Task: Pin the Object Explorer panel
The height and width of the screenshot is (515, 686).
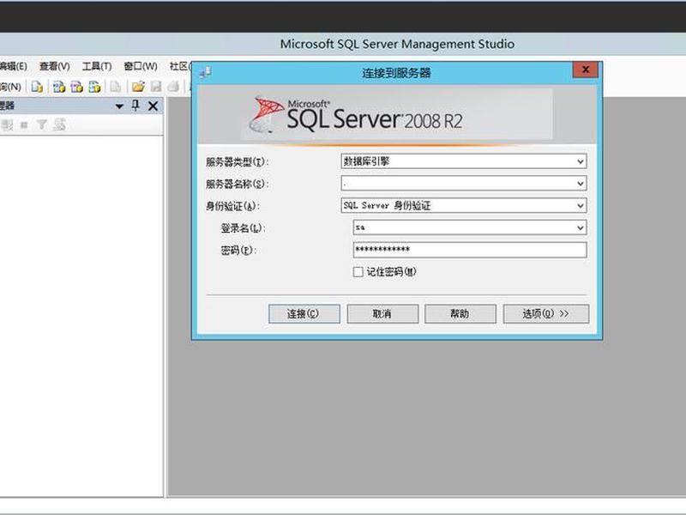Action: click(135, 106)
